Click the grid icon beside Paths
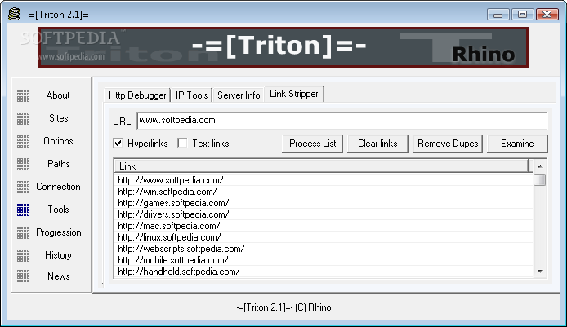 23,164
